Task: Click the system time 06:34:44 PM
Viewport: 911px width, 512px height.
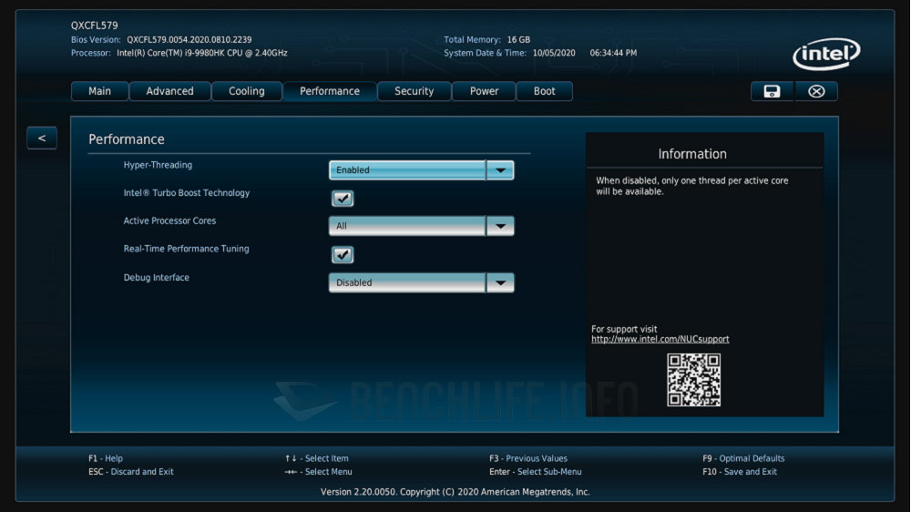Action: [x=613, y=53]
